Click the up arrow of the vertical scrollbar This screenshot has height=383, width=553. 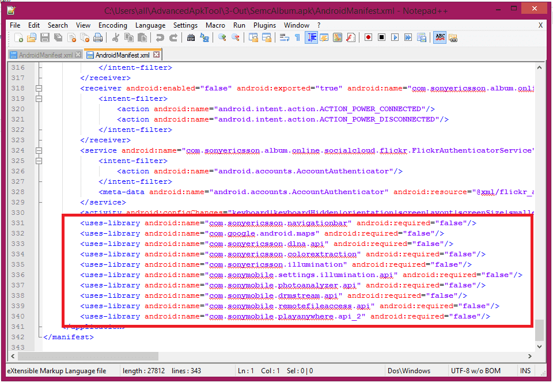click(539, 67)
